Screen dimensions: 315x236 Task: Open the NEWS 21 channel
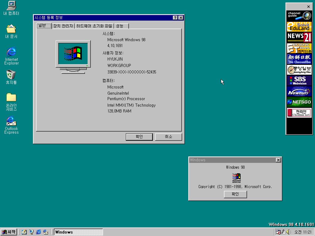tap(299, 37)
